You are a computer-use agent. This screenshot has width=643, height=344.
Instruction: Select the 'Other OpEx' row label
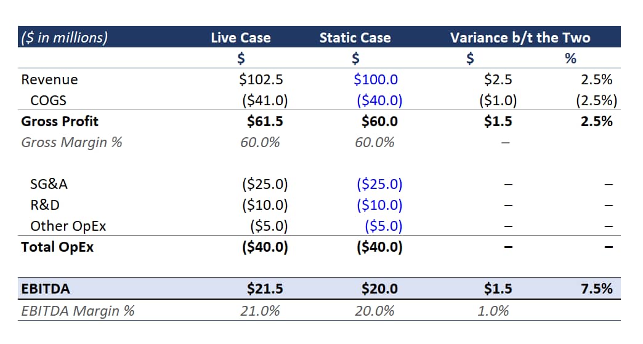[x=68, y=226]
